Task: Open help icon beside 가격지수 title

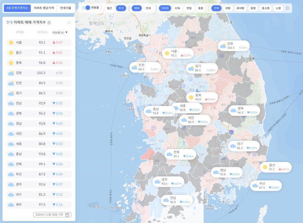Action: [49, 23]
